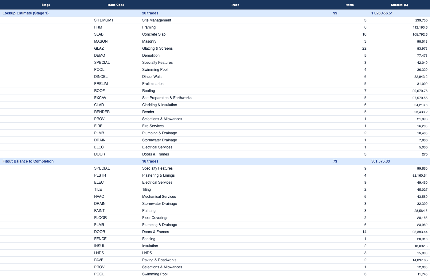Click the Framing trade cell
430x276 pixels.
coord(149,27)
